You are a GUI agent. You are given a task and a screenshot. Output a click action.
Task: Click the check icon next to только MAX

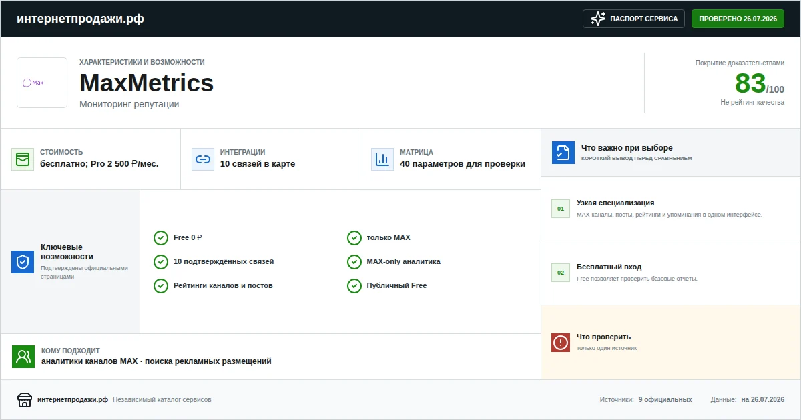point(354,238)
